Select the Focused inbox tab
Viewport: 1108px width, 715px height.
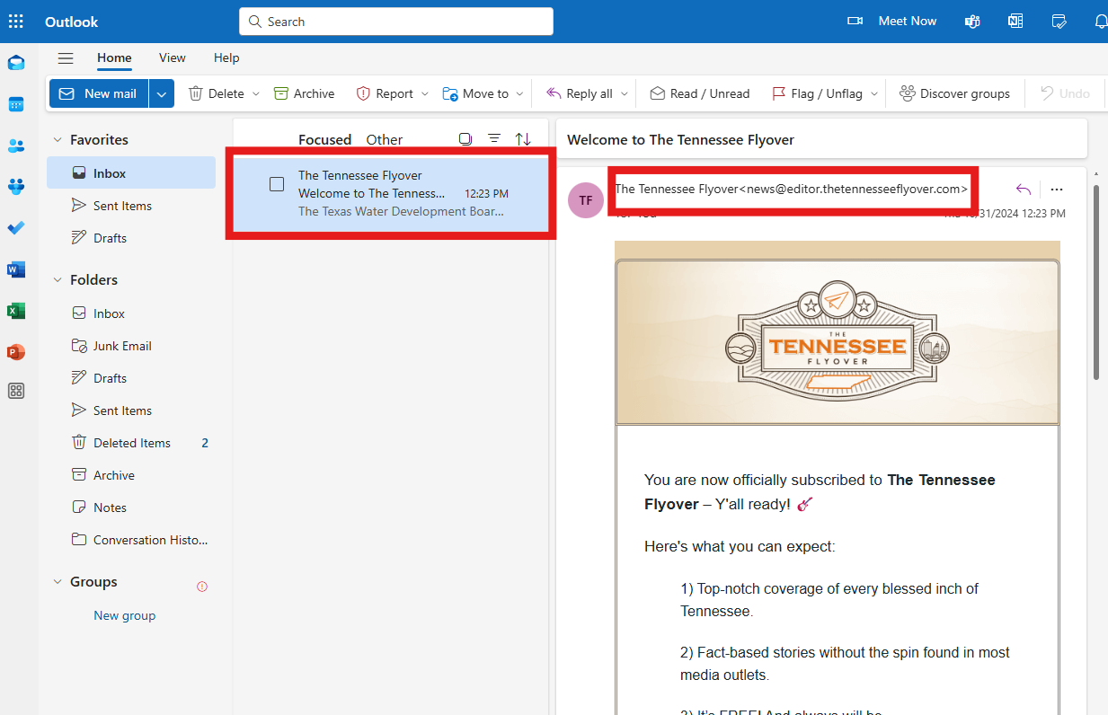coord(325,139)
